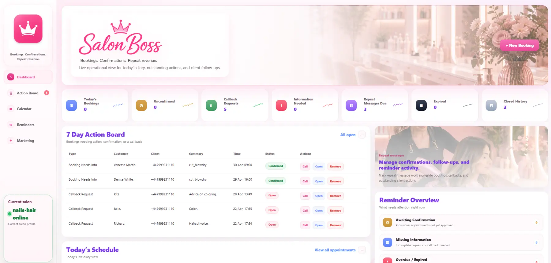The height and width of the screenshot is (263, 551).
Task: Click Confirmed status for Denise White
Action: click(275, 181)
